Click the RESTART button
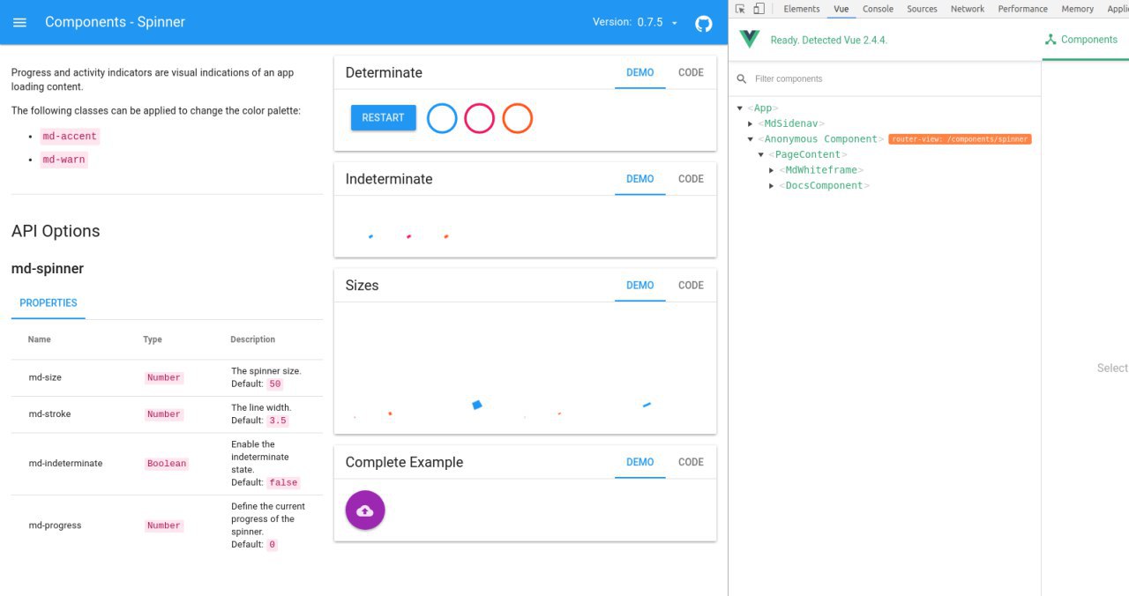The image size is (1129, 596). coord(383,117)
